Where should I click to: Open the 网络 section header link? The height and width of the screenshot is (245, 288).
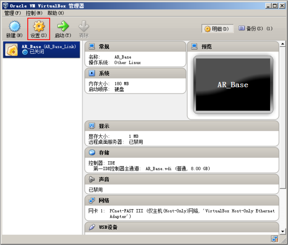(x=104, y=201)
